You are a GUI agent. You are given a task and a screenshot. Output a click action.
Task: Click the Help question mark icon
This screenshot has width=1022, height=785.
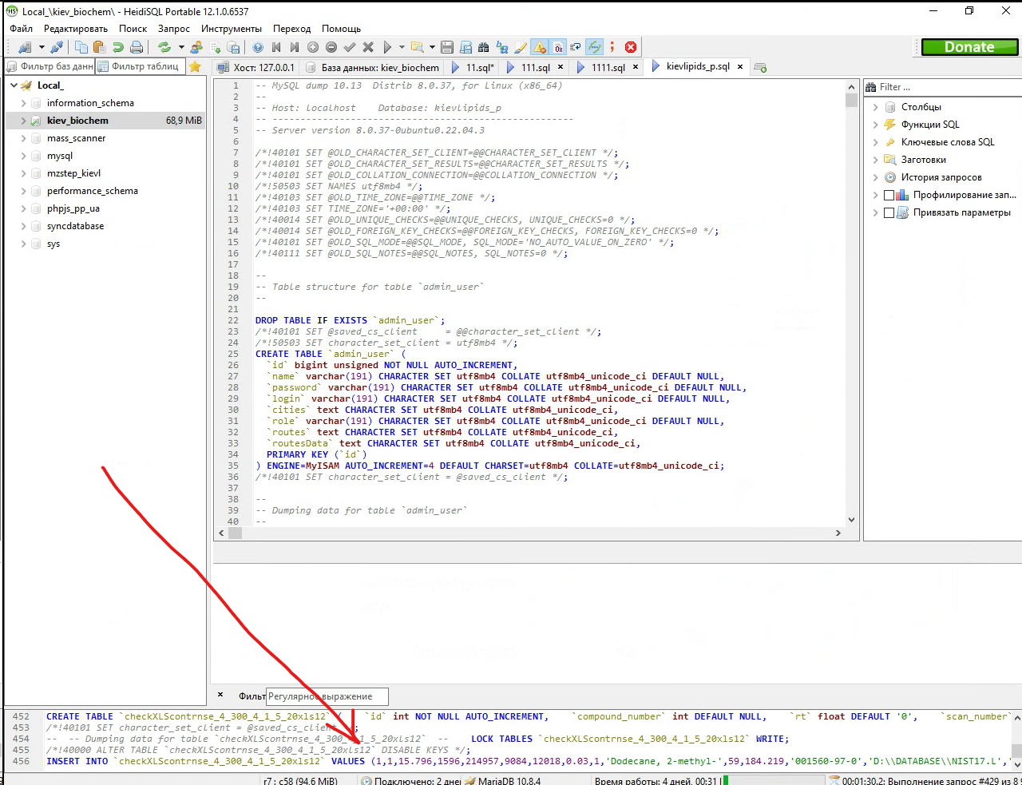pos(258,47)
